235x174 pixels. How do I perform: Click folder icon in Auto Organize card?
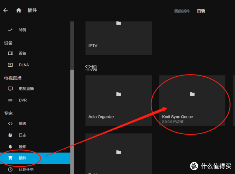(x=119, y=94)
